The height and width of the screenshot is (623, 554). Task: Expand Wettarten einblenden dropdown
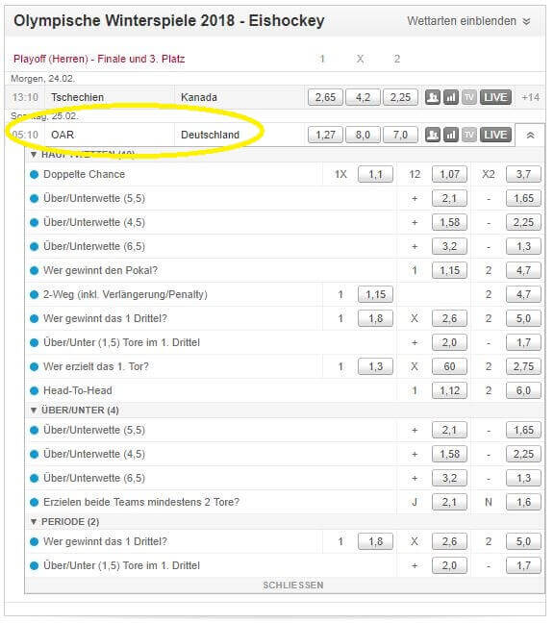pyautogui.click(x=468, y=21)
